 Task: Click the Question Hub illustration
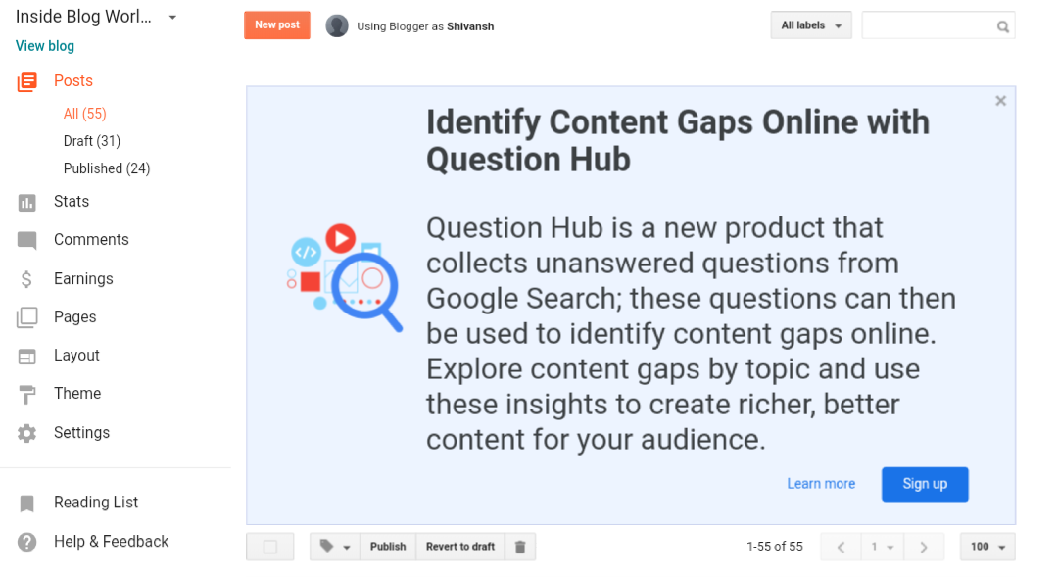coord(345,277)
